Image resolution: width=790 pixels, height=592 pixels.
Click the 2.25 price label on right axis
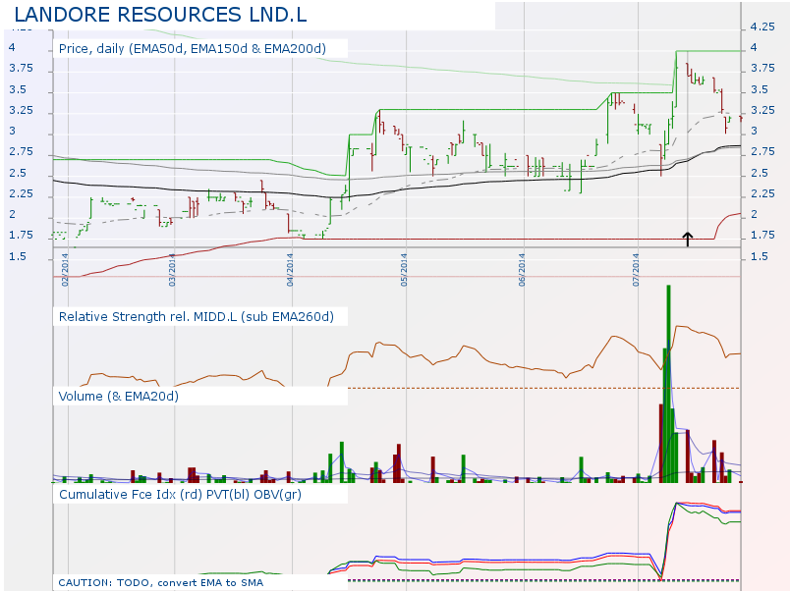click(x=762, y=193)
